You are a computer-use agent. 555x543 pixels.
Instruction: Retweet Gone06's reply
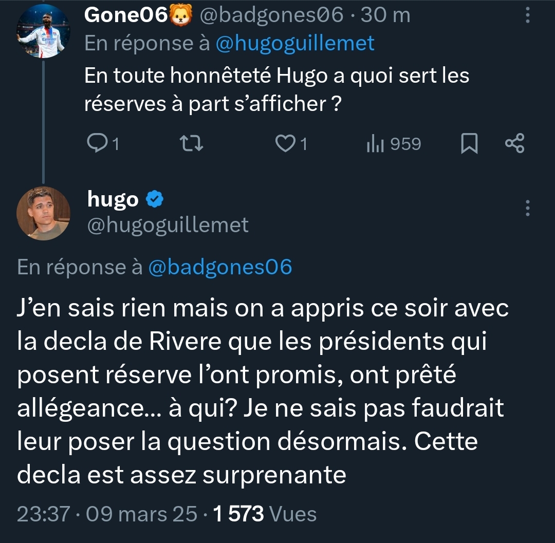(x=191, y=144)
